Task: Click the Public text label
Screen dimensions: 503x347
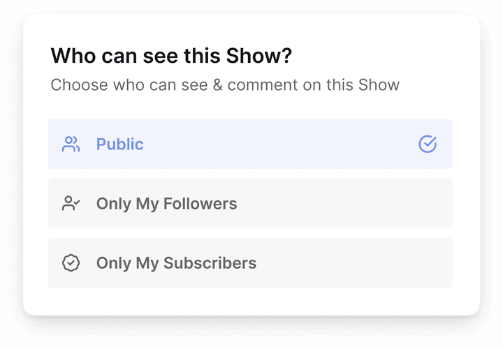Action: pos(119,144)
